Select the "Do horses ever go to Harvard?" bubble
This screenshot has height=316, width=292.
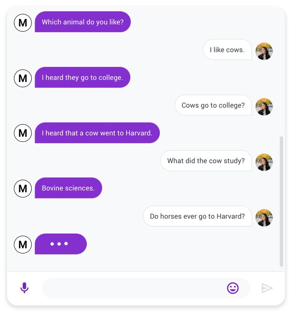point(197,216)
